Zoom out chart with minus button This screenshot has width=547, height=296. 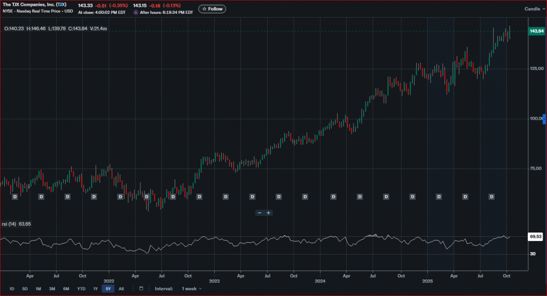260,213
